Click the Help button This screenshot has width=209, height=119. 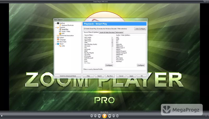[88, 76]
